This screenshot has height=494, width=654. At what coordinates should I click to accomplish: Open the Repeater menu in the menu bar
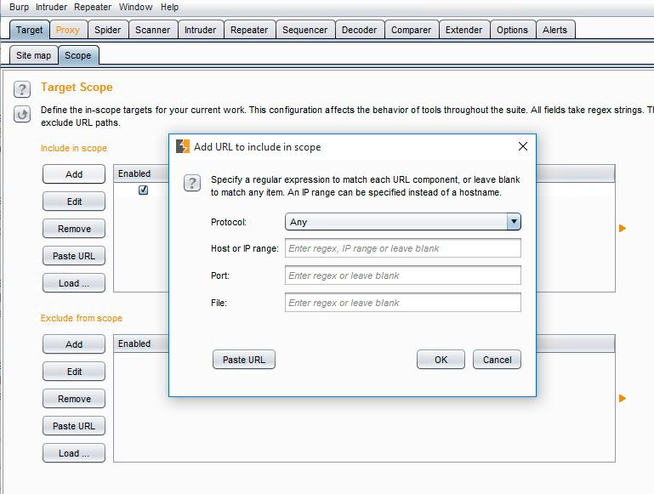point(93,7)
